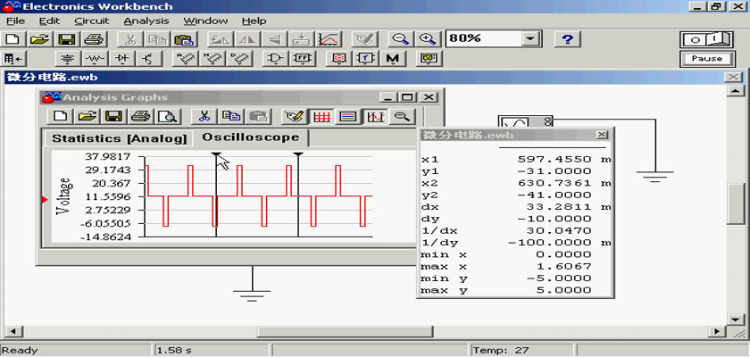The width and height of the screenshot is (750, 357).
Task: Click Print Preview icon in Analysis Graphs toolbar
Action: 167,116
